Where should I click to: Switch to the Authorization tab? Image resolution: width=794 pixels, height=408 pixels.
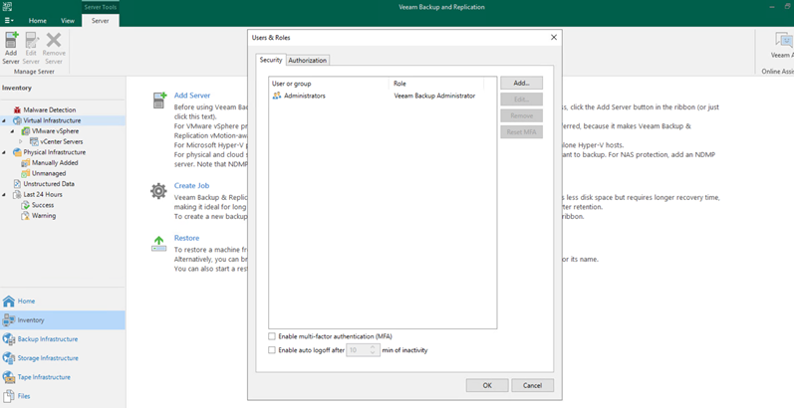coord(307,61)
